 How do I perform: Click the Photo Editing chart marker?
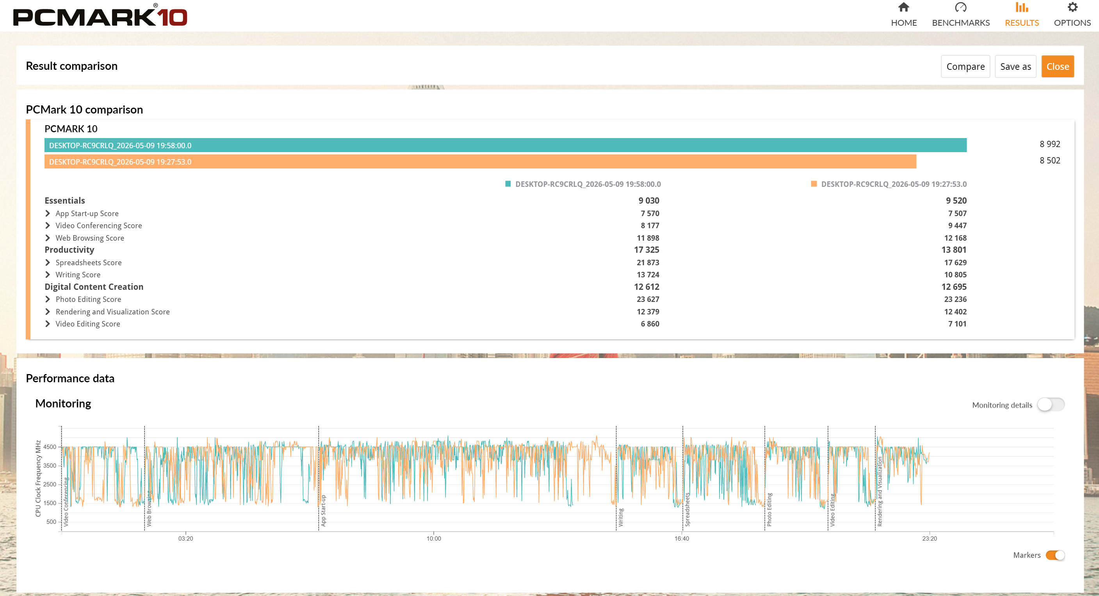769,509
